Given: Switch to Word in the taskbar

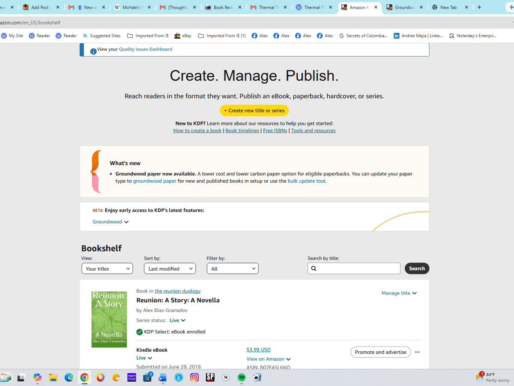Looking at the screenshot, I should 163,377.
